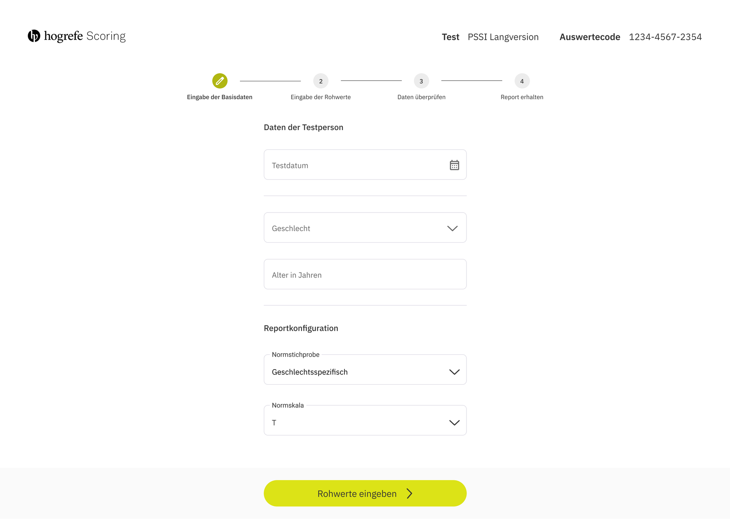Click the green pencil step icon
The height and width of the screenshot is (519, 730).
pyautogui.click(x=220, y=81)
